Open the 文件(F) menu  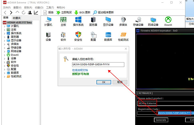coord(7,7)
